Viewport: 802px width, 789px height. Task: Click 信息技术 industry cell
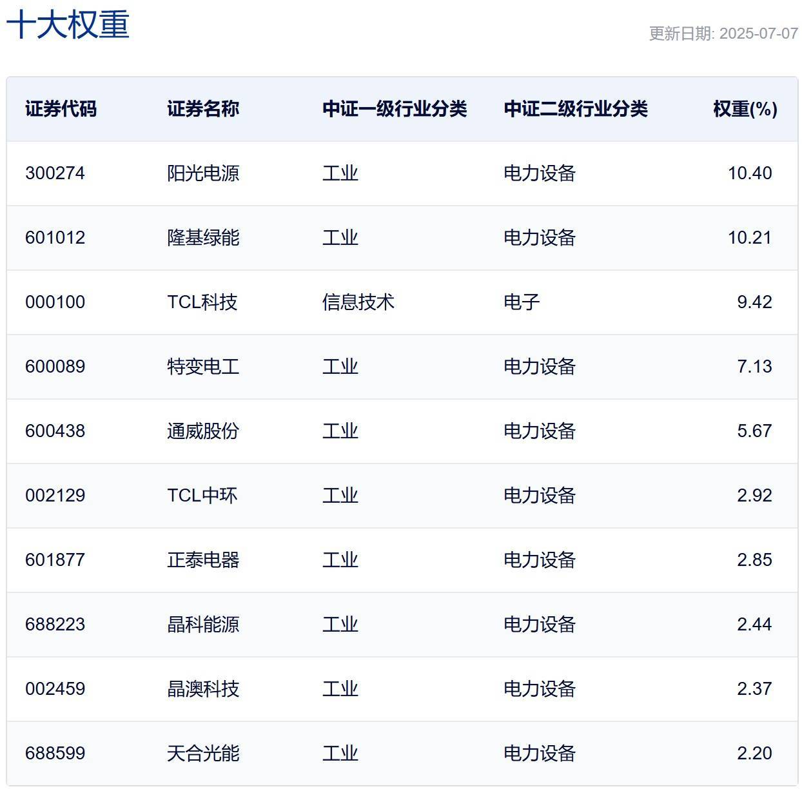(x=358, y=302)
